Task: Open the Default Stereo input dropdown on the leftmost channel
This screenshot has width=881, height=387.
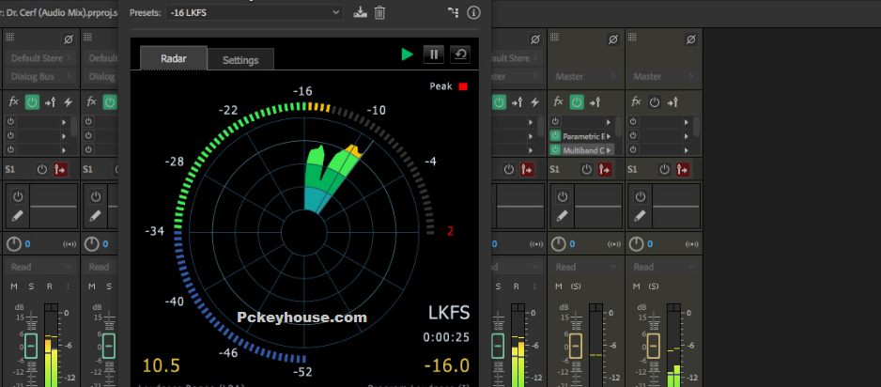Action: [41, 58]
